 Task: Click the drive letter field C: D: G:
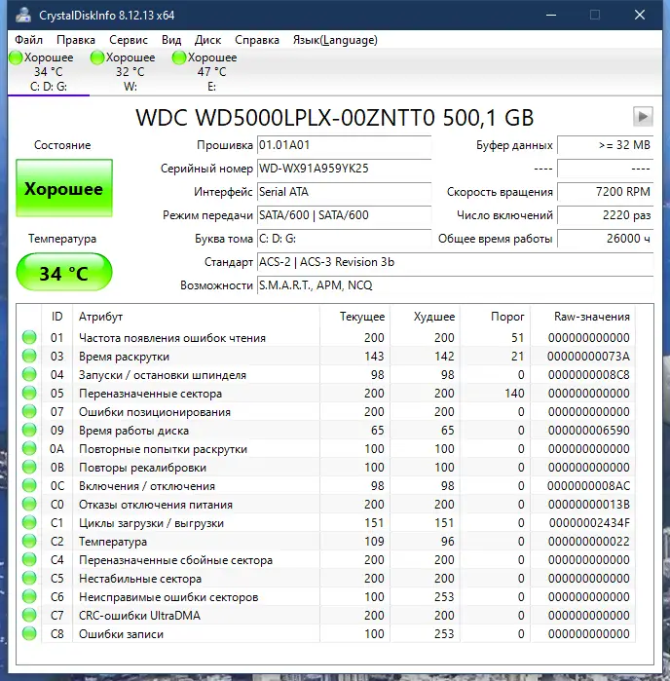(344, 239)
